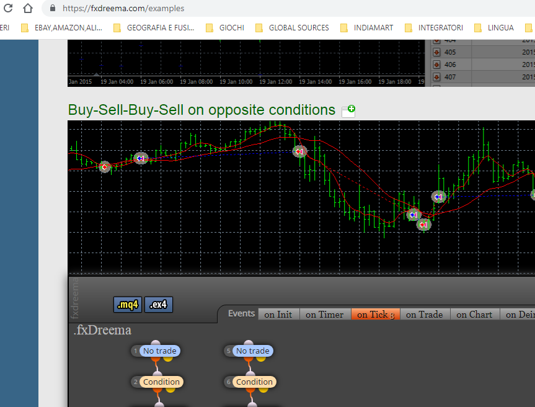Open the LINGUA bookmark folder
Screen dimensions: 535x407
pos(494,28)
